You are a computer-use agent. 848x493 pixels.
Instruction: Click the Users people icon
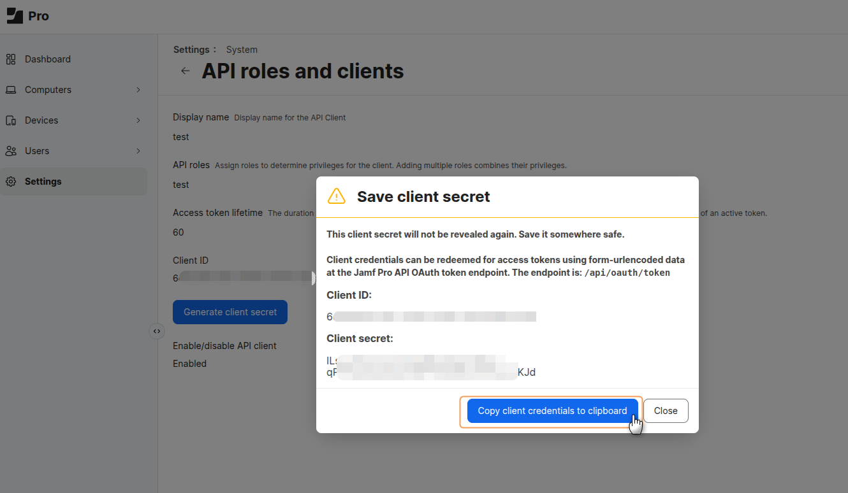coord(11,151)
